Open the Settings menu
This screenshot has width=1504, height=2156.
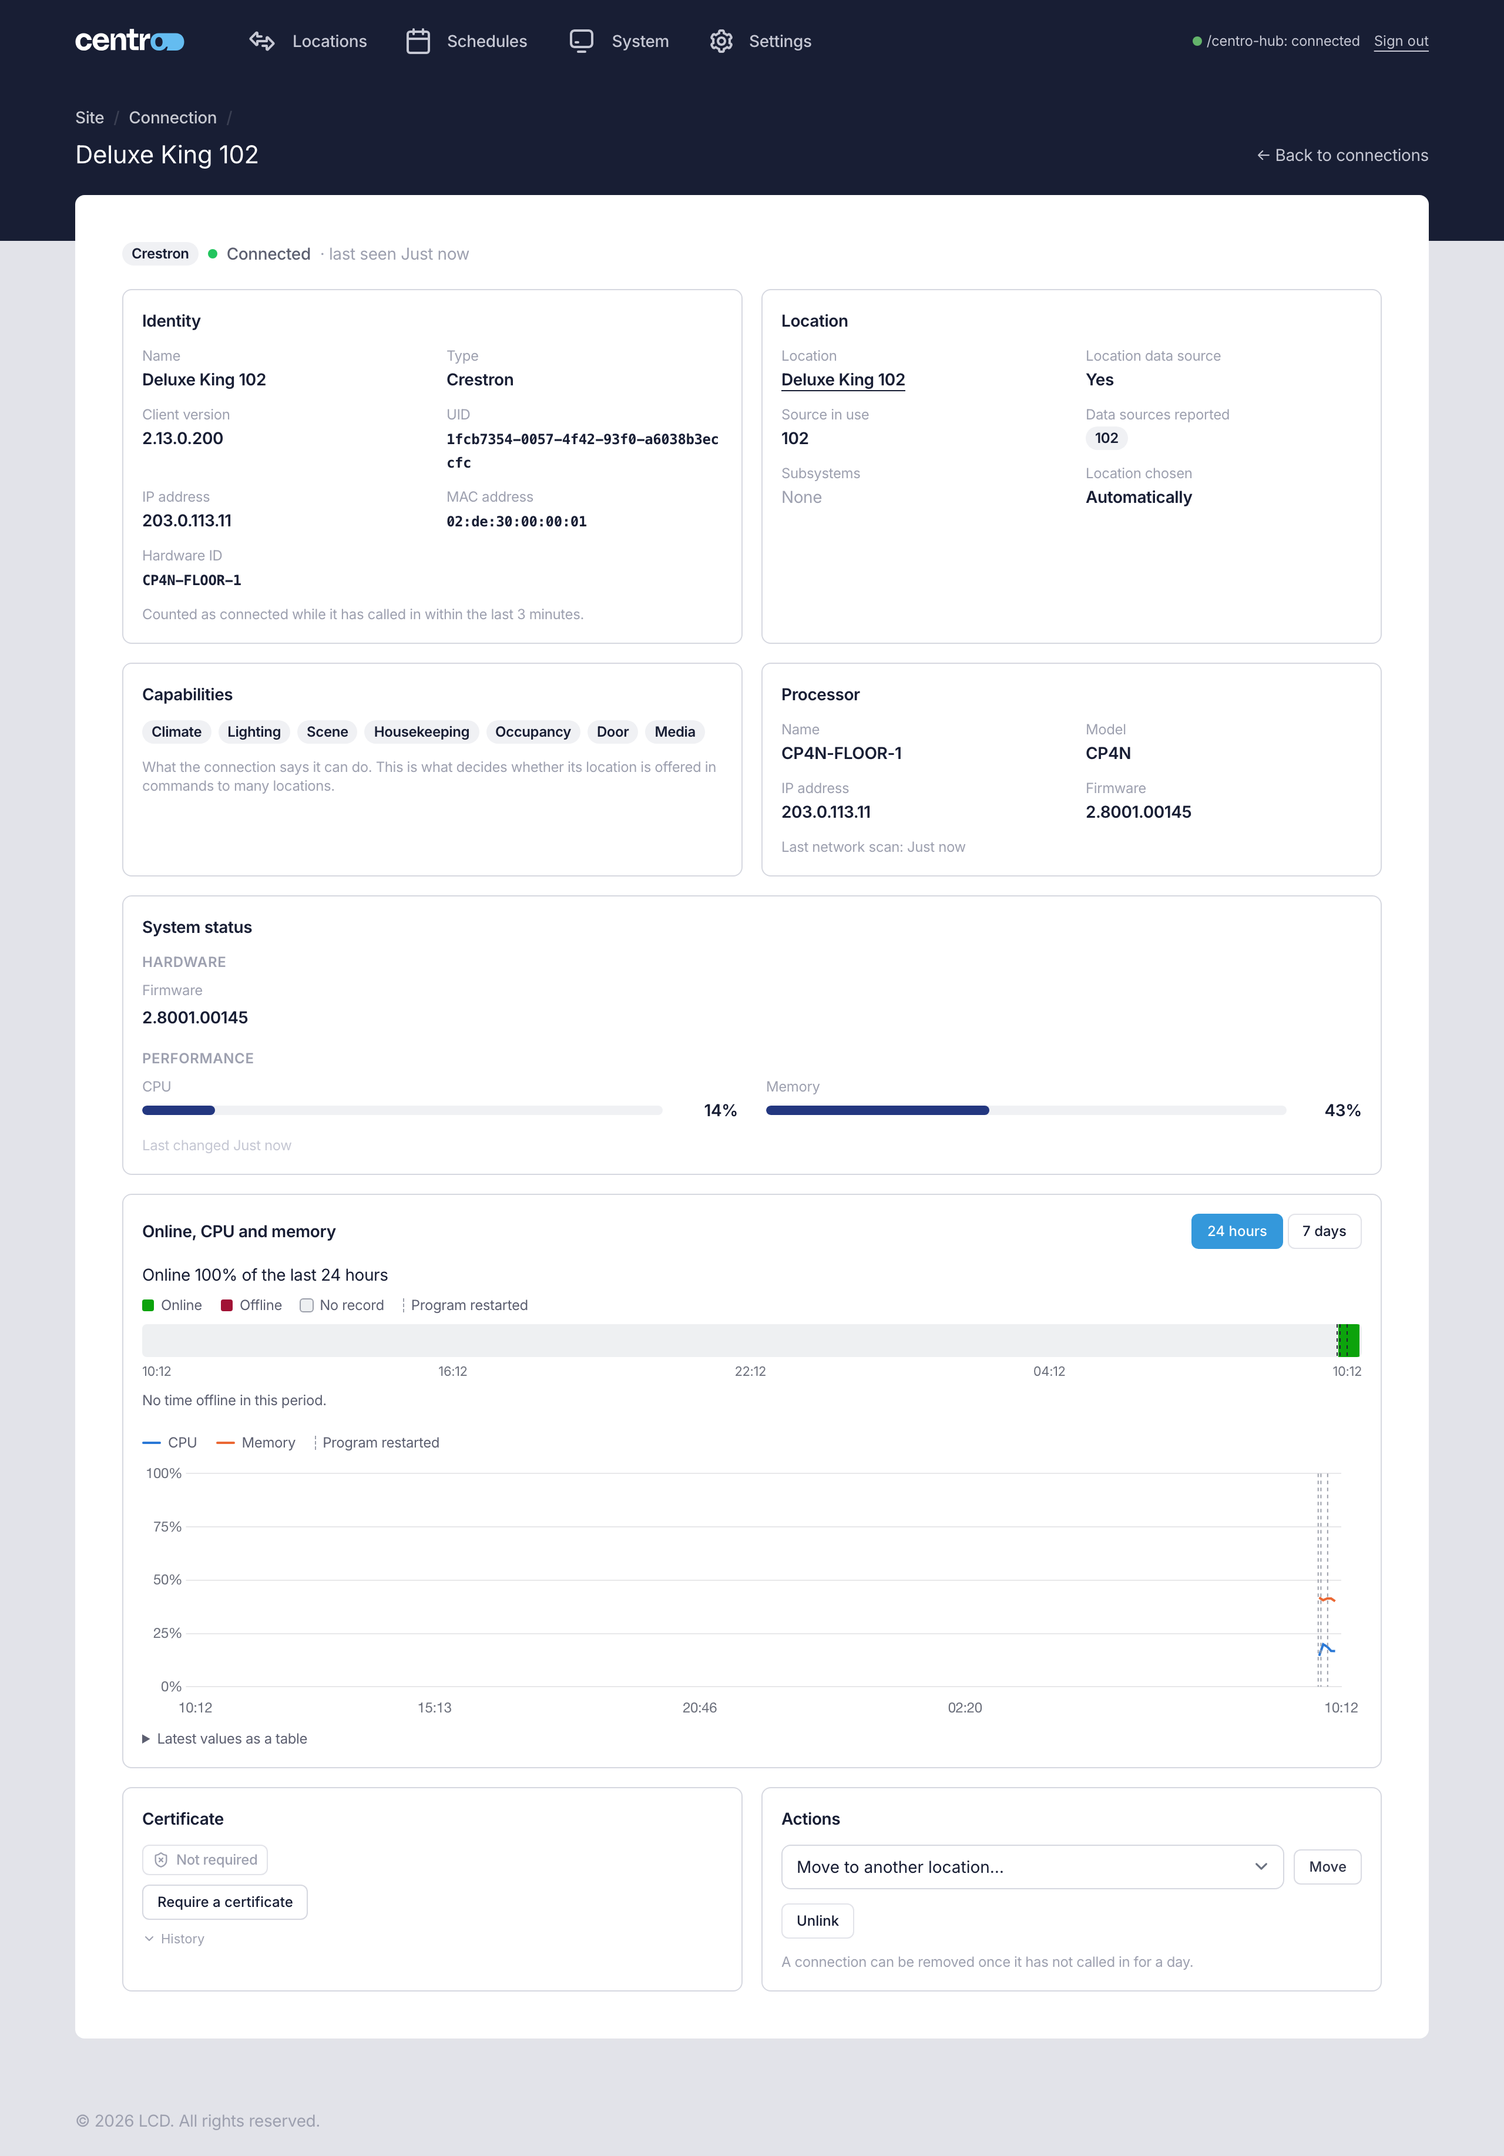pos(760,41)
